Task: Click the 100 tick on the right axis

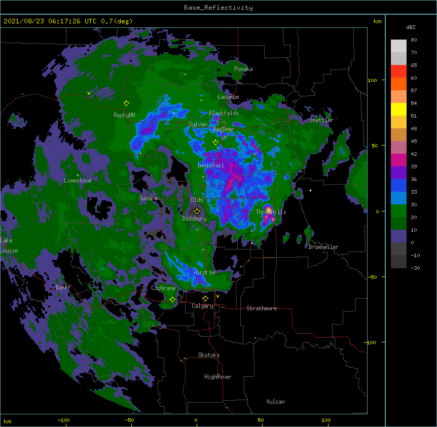Action: 373,80
